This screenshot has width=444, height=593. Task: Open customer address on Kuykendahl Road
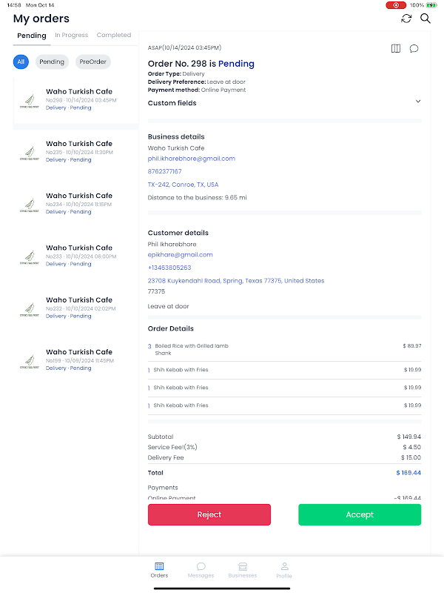235,281
